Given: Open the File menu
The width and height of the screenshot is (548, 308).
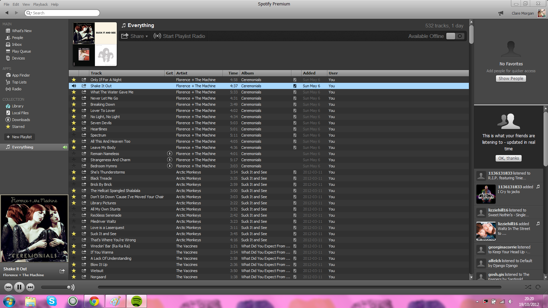Looking at the screenshot, I should tap(7, 4).
